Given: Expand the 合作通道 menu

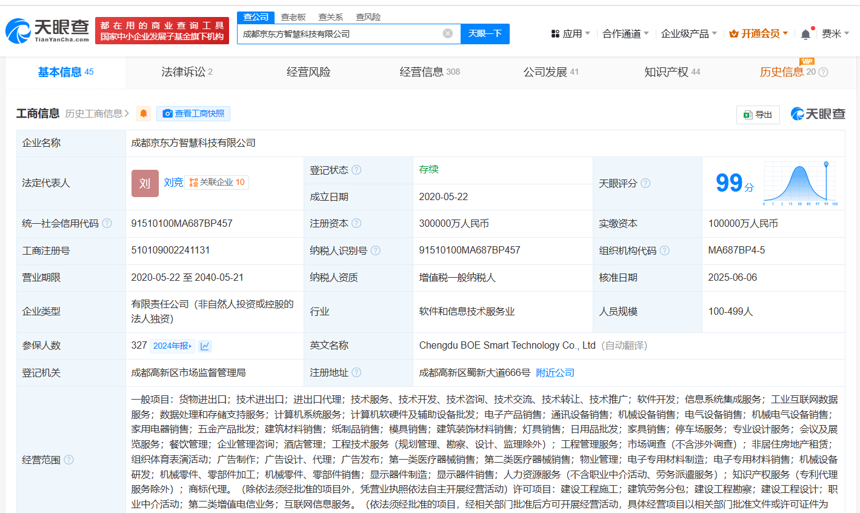Looking at the screenshot, I should (625, 34).
